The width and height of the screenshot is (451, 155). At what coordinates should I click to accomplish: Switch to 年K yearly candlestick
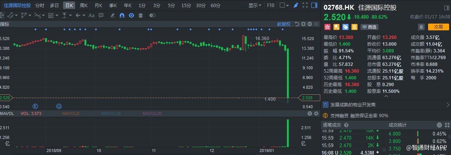click(x=128, y=5)
